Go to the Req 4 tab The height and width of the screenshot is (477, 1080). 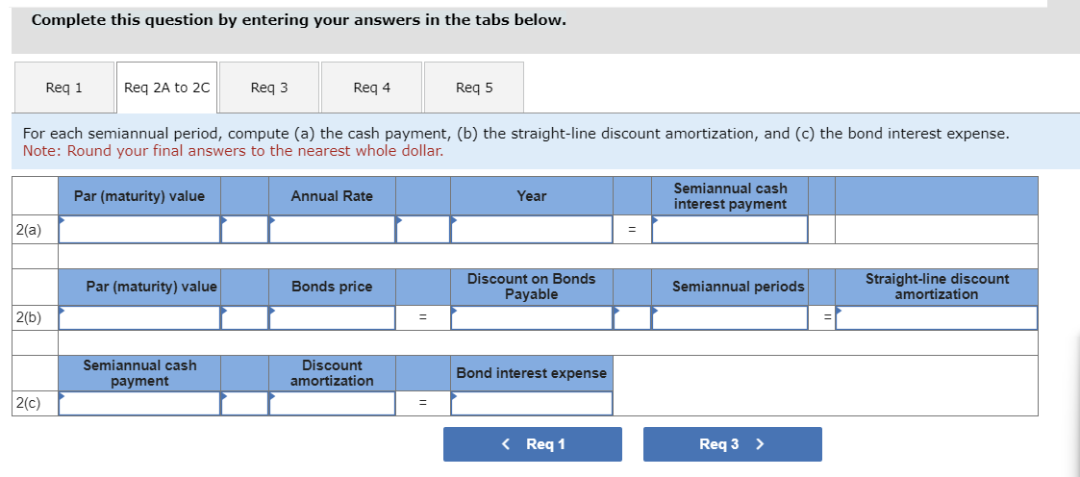[x=371, y=88]
